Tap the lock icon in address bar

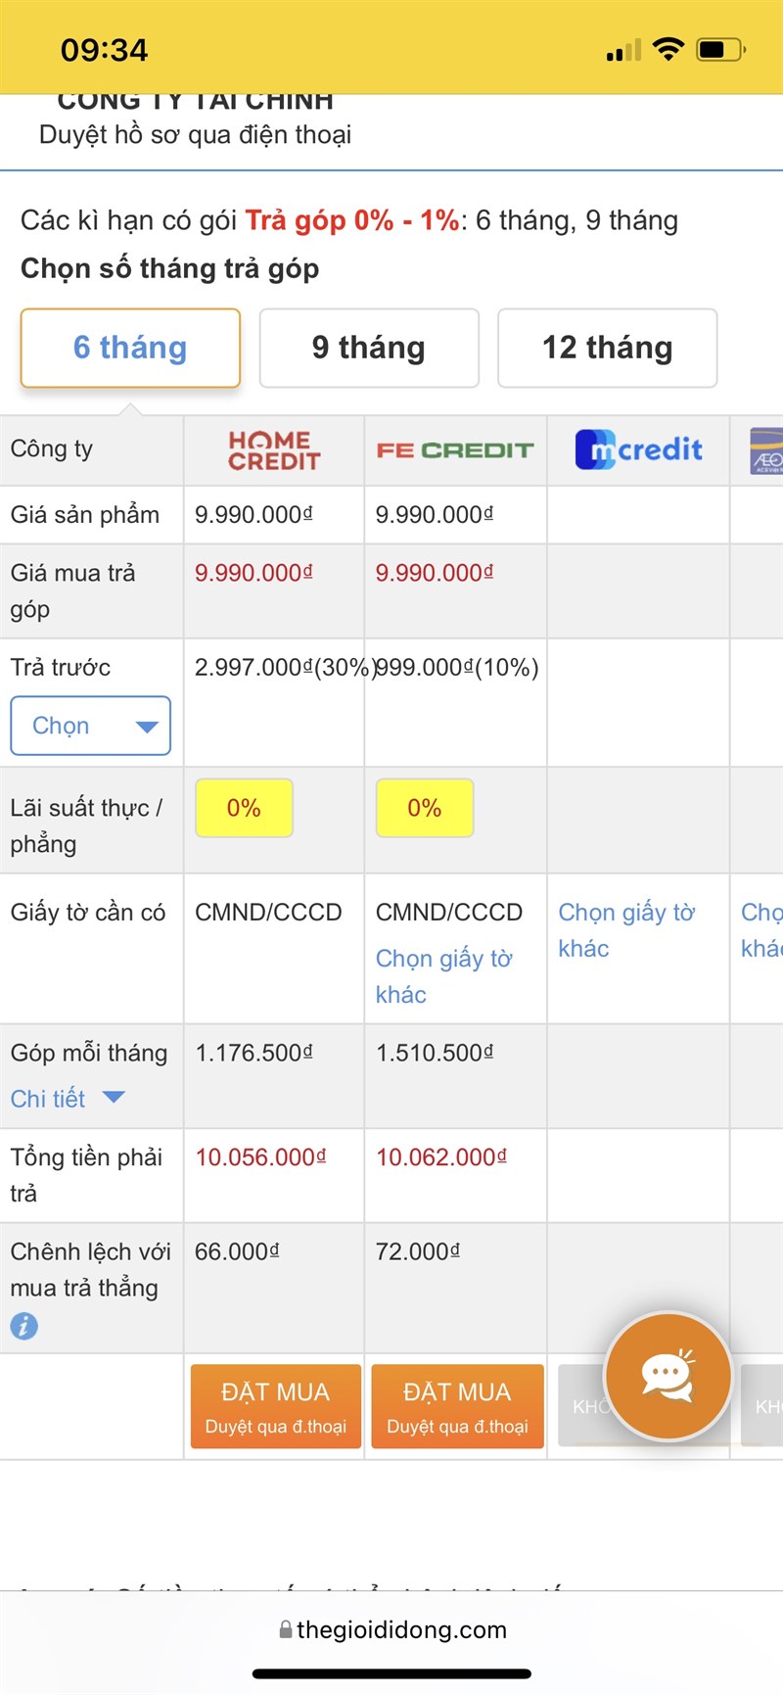click(286, 1629)
